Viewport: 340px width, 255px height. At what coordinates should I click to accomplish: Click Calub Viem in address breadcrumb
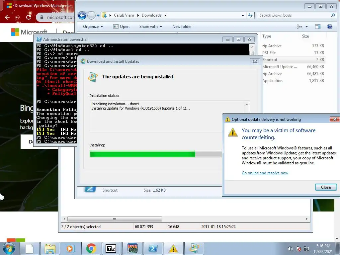tap(124, 15)
